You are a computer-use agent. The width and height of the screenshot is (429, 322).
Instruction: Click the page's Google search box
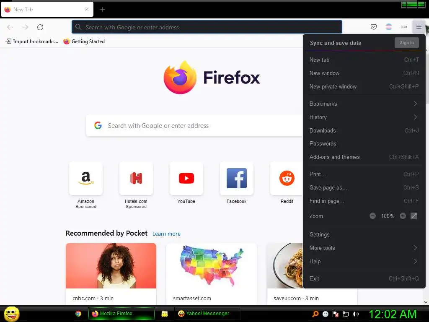click(x=194, y=126)
